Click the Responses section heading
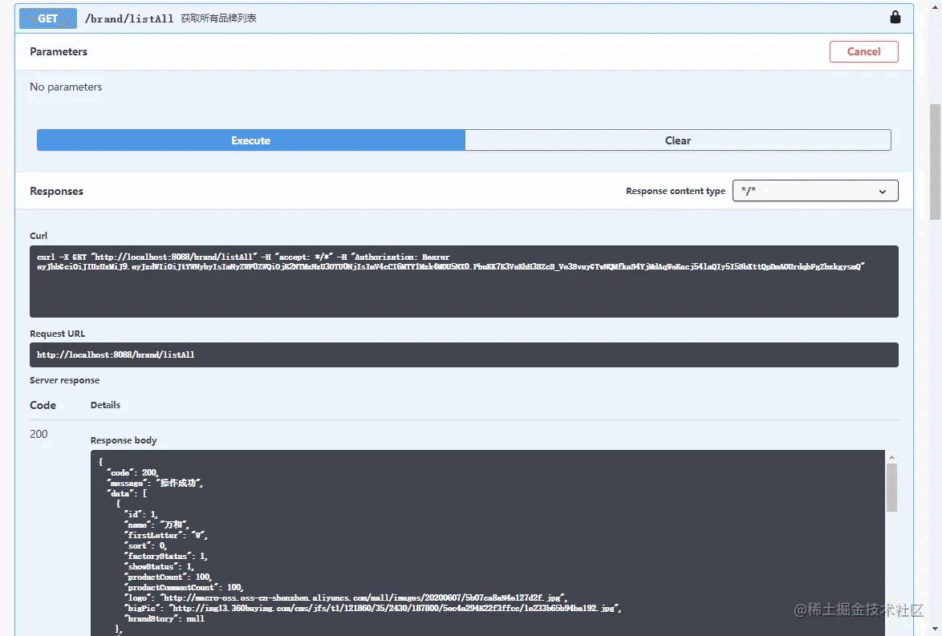Image resolution: width=942 pixels, height=636 pixels. coord(56,191)
